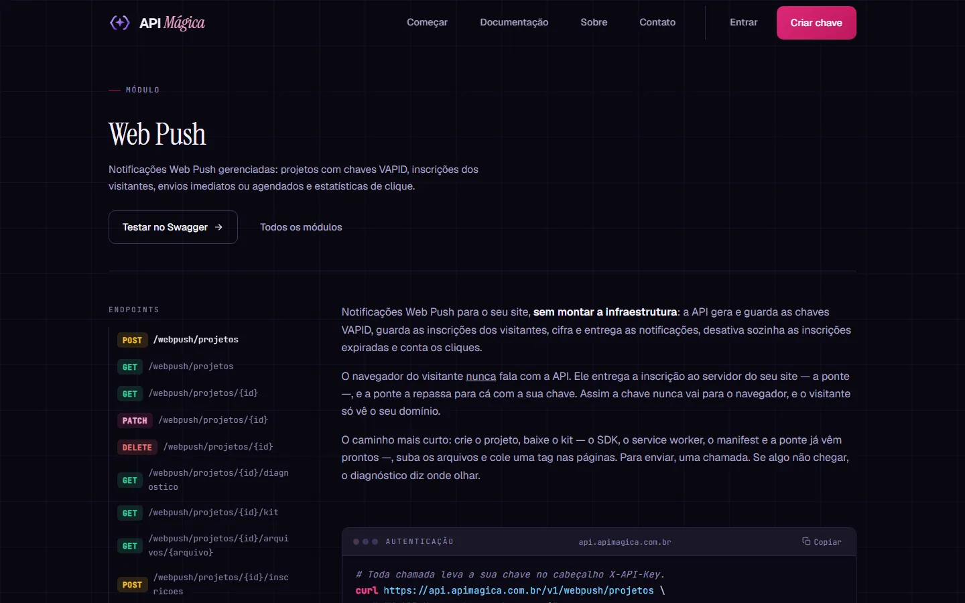The height and width of the screenshot is (603, 965).
Task: Navigate to the Contato page
Action: (657, 22)
